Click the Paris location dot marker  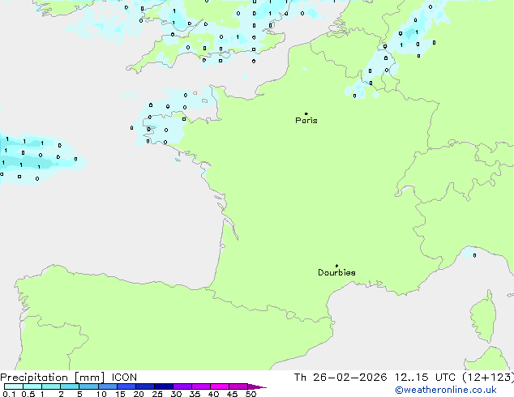coord(306,113)
